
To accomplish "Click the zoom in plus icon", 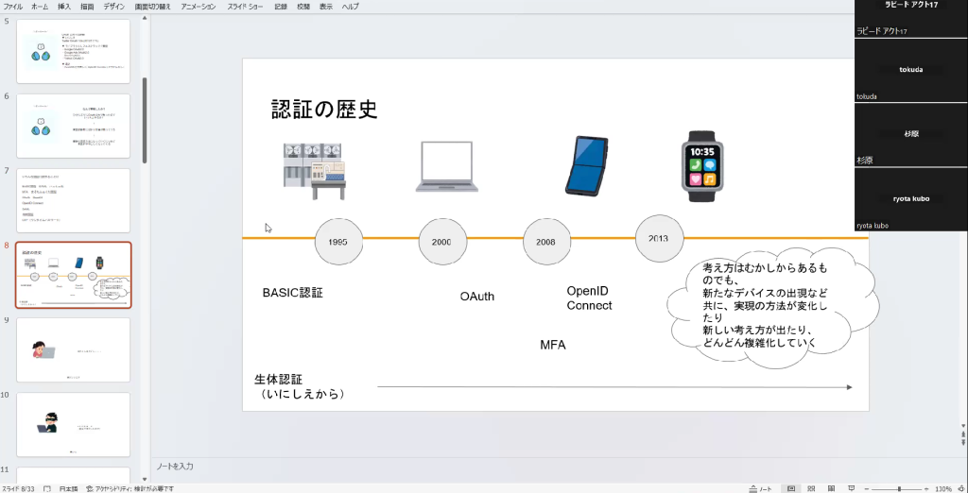I will coord(925,488).
